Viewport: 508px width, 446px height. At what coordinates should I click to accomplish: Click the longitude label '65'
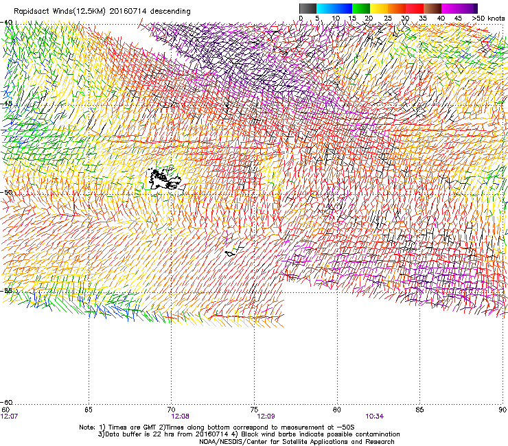[89, 410]
